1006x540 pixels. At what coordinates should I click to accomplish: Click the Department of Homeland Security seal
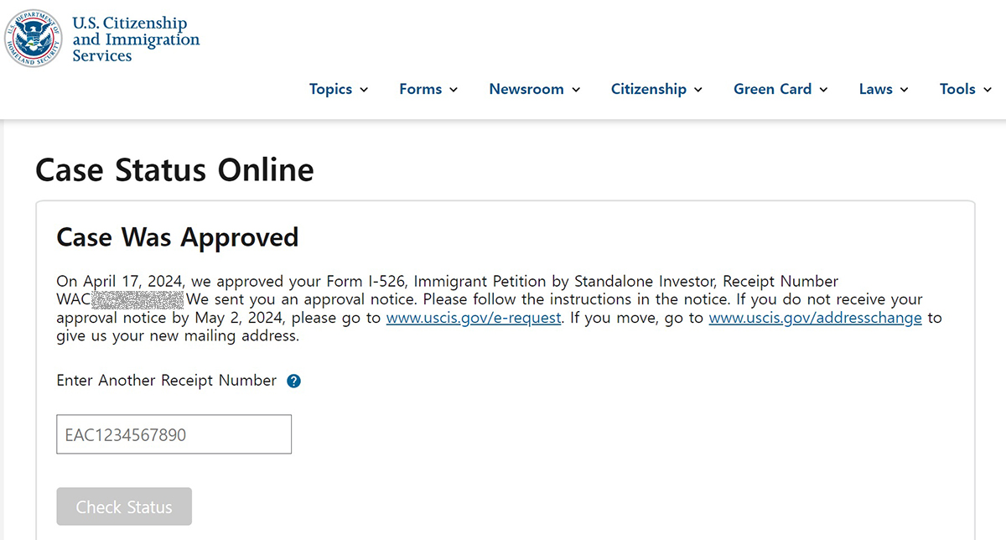[34, 39]
